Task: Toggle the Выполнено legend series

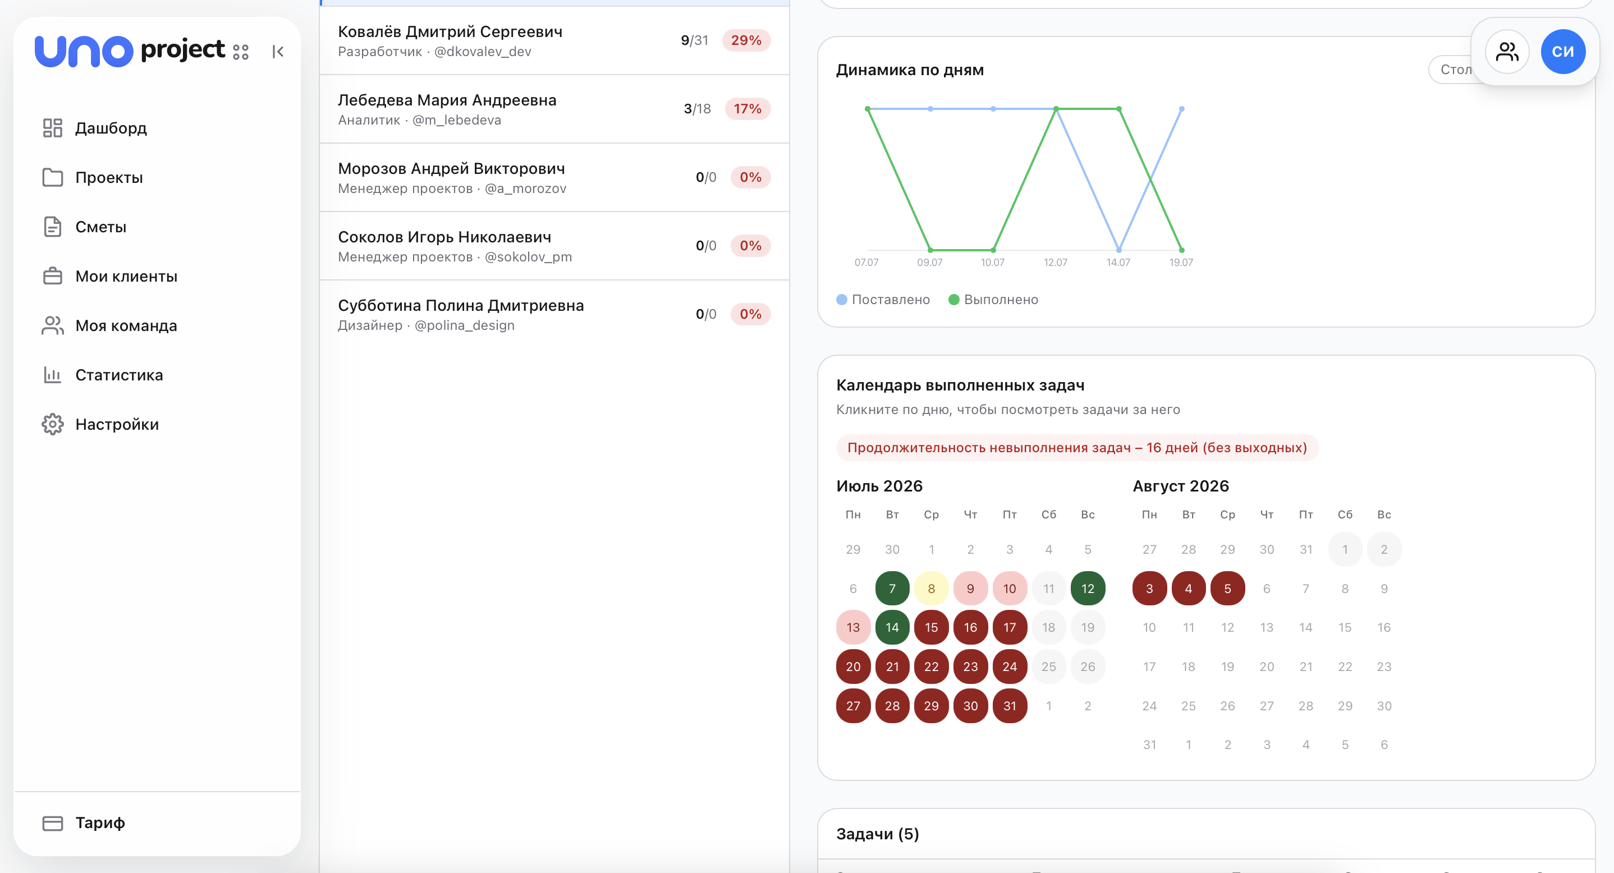Action: (x=993, y=300)
